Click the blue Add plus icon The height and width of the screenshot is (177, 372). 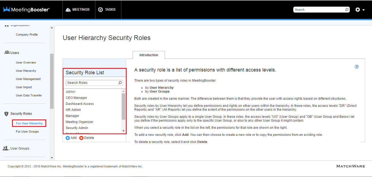click(x=68, y=138)
